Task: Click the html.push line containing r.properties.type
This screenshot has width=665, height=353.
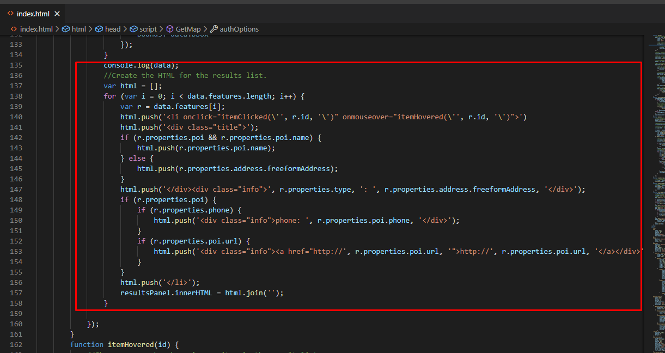Action: 353,189
